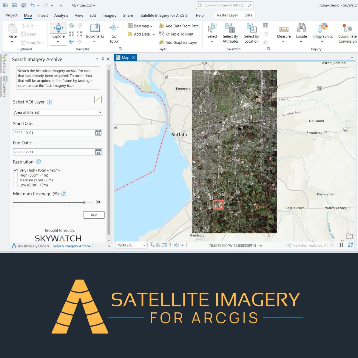Click the Full Extent globe icon
The height and width of the screenshot is (358, 358).
click(x=71, y=26)
